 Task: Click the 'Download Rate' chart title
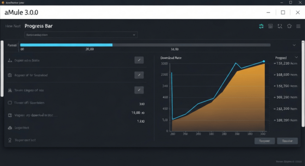[171, 58]
